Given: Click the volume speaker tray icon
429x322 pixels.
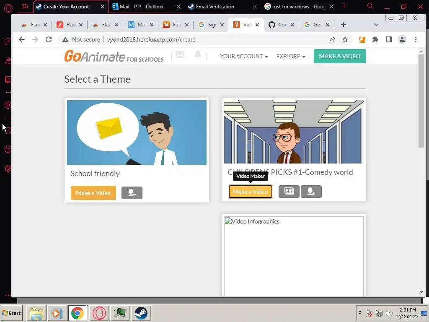Looking at the screenshot, I should pyautogui.click(x=389, y=313).
